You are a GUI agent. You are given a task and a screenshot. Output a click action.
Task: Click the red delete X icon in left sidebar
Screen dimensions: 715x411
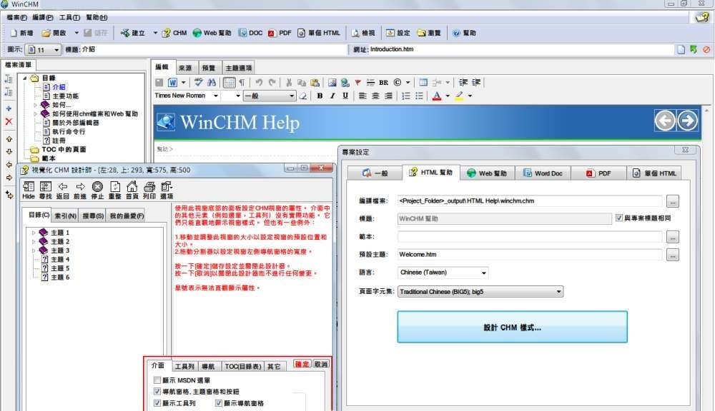[9, 121]
